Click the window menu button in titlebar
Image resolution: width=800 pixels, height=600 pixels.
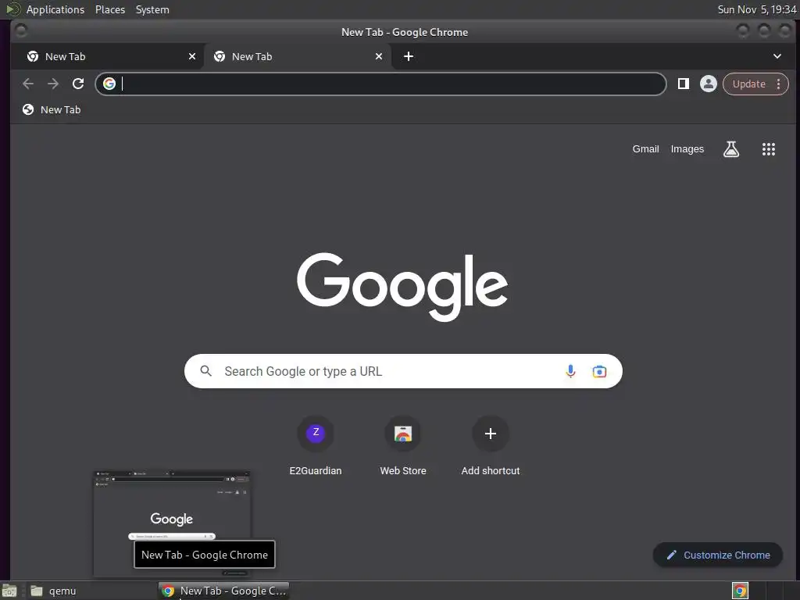pos(21,30)
